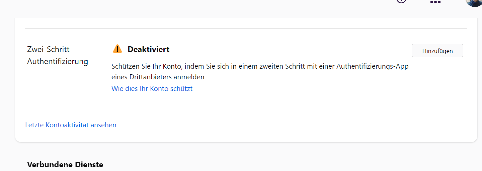Click the "Verbundene Dienste" section heading
The height and width of the screenshot is (171, 482).
65,165
